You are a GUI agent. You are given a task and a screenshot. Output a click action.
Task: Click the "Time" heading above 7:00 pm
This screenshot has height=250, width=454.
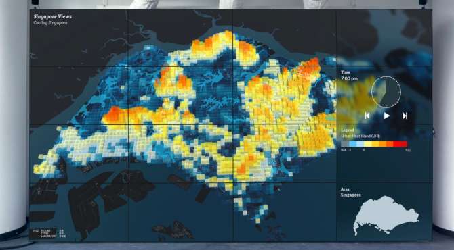(345, 72)
